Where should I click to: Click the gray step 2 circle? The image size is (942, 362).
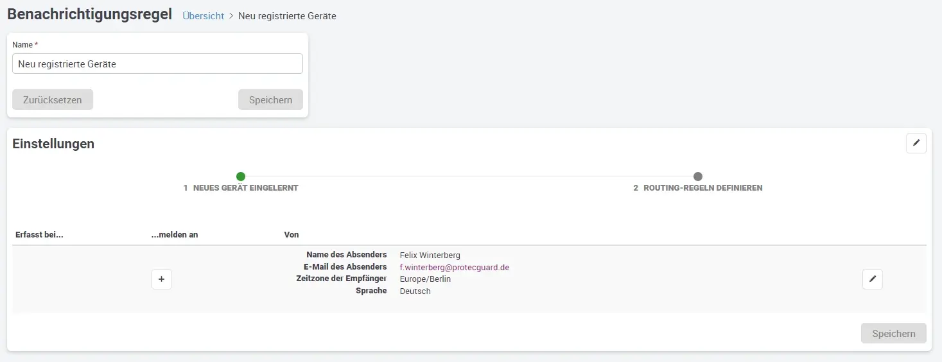[x=698, y=177]
